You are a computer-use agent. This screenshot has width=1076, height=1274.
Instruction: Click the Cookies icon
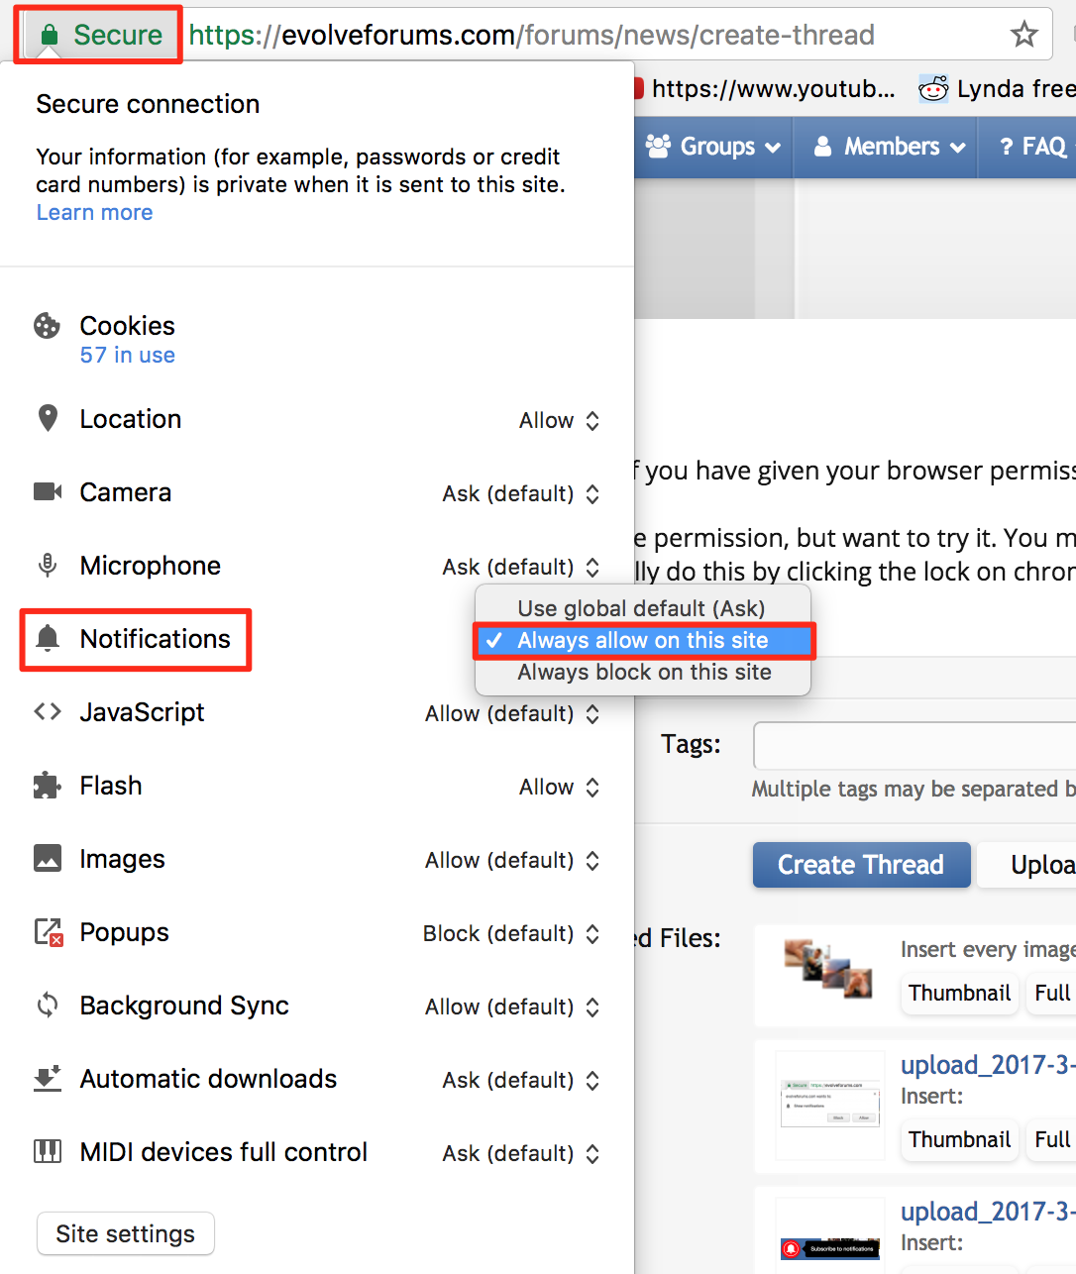pos(47,326)
